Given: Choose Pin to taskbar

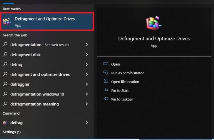Looking at the screenshot, I should click(x=122, y=99).
